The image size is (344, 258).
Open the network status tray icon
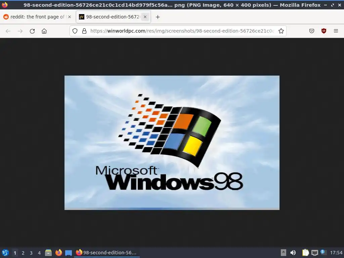314,253
